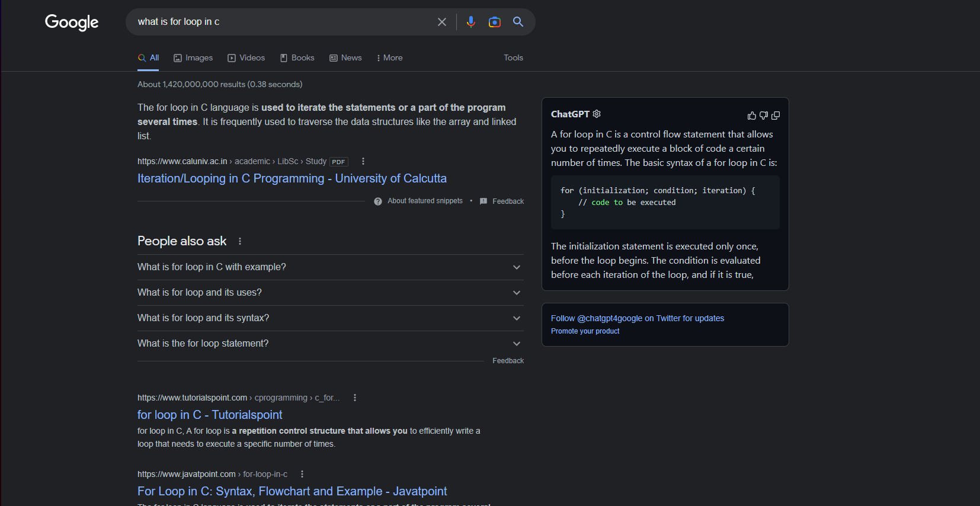Select the All results tab

pos(148,57)
